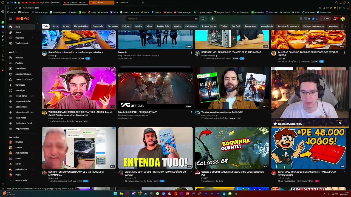This screenshot has height=197, width=351.
Task: Open the on-screen keyboard in search box
Action: click(196, 19)
